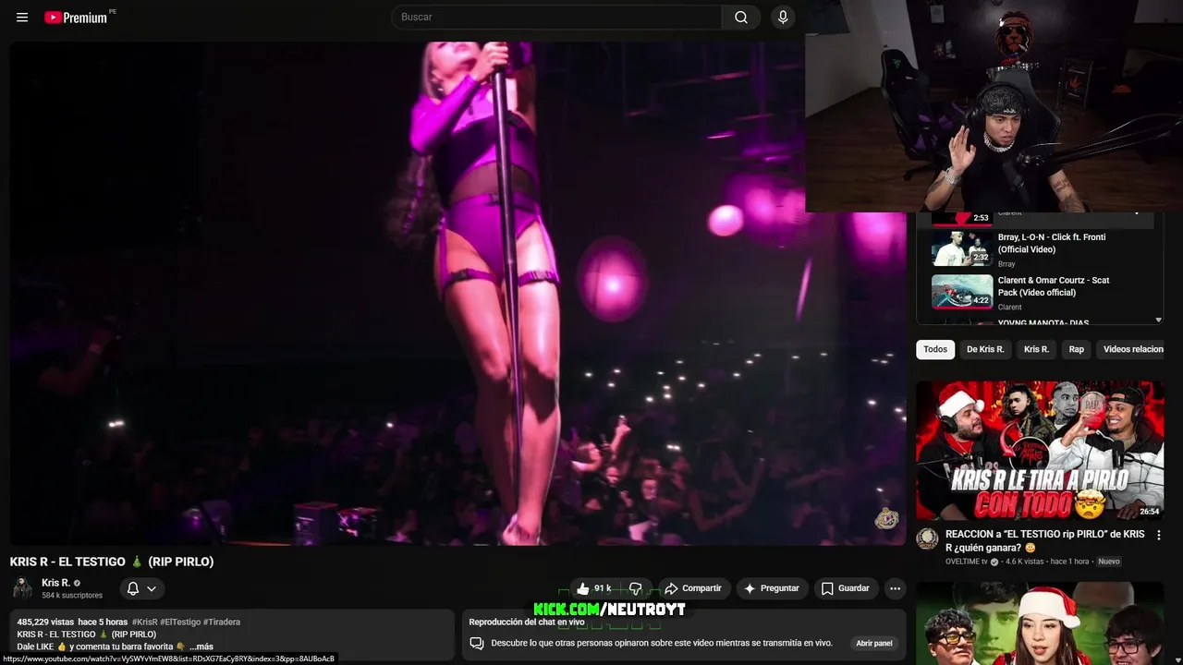Open the Kris R. channel name link
Viewport: 1183px width, 665px height.
[x=55, y=583]
